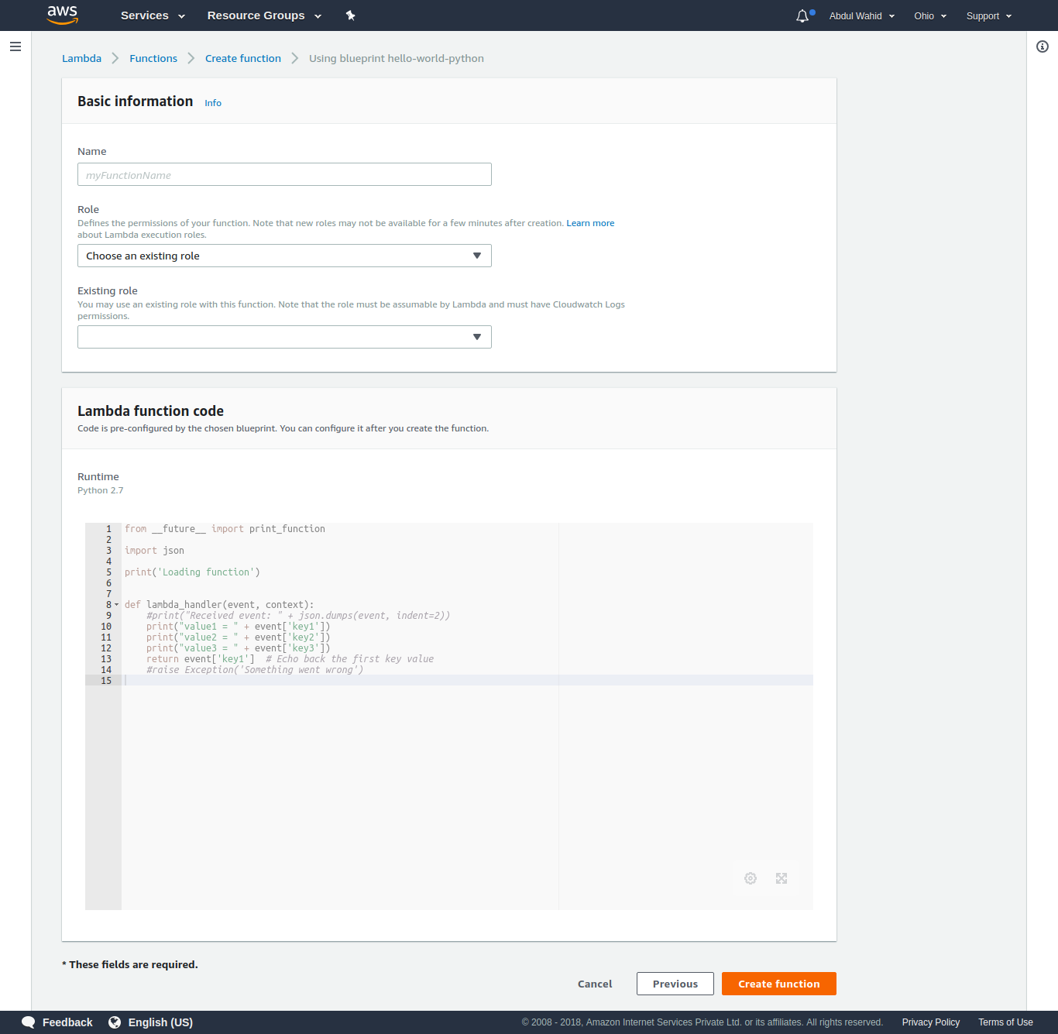Open the Privacy Policy link
Screen dimensions: 1058x1034
931,1022
